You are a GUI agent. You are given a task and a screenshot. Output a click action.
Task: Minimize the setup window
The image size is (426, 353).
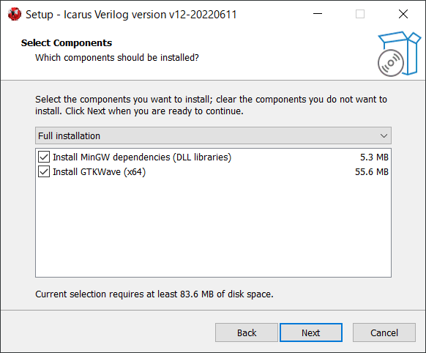click(x=318, y=14)
